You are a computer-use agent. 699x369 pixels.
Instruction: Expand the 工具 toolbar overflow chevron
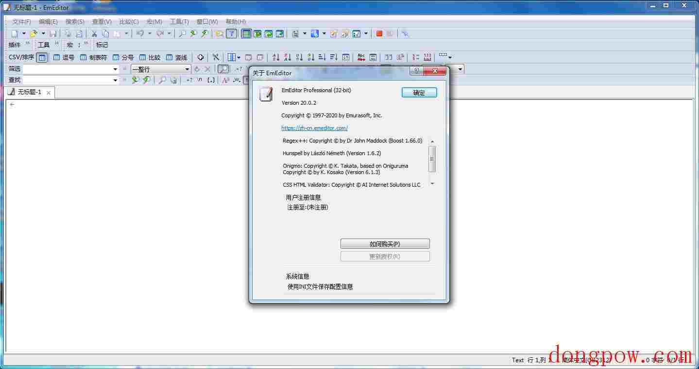57,44
